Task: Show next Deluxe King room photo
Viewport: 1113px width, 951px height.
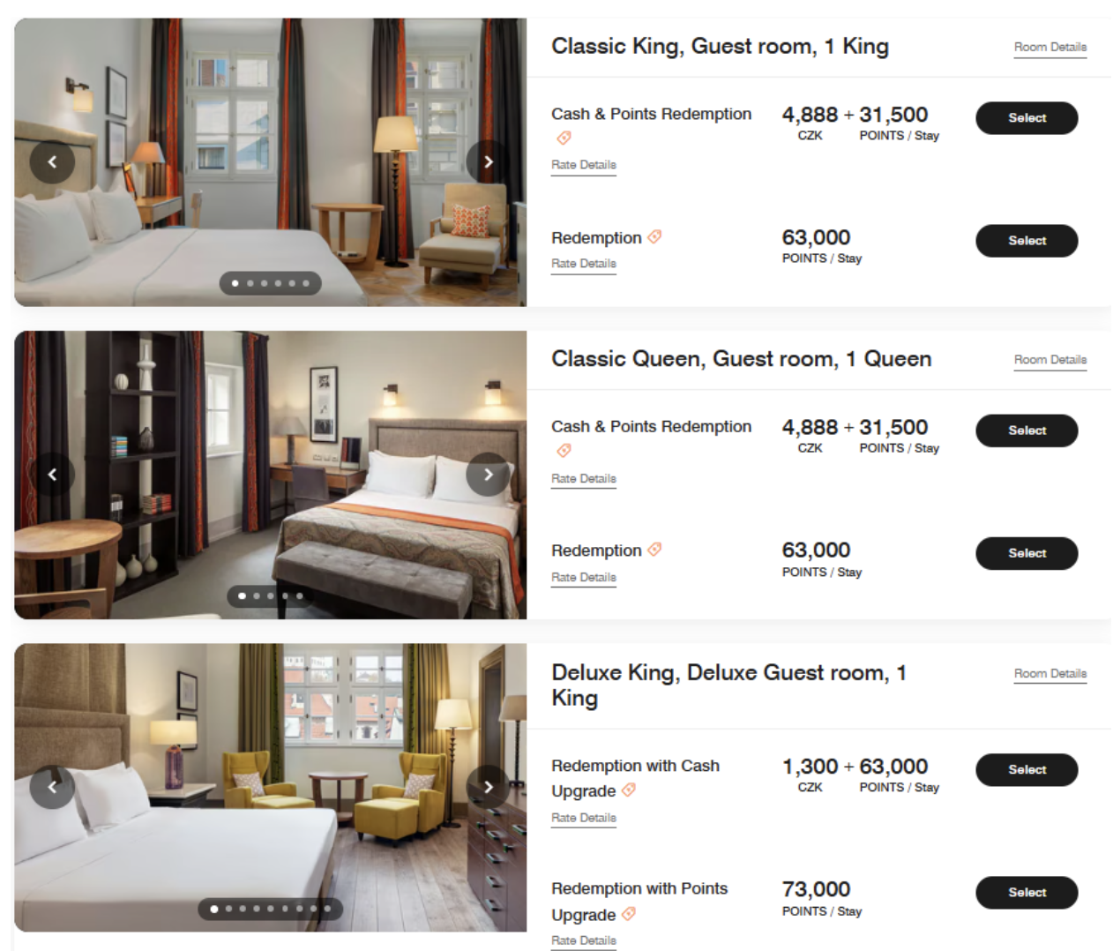Action: coord(488,787)
